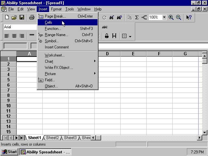Select column E header
Viewport: 208px width, 156px height.
[x=133, y=54]
